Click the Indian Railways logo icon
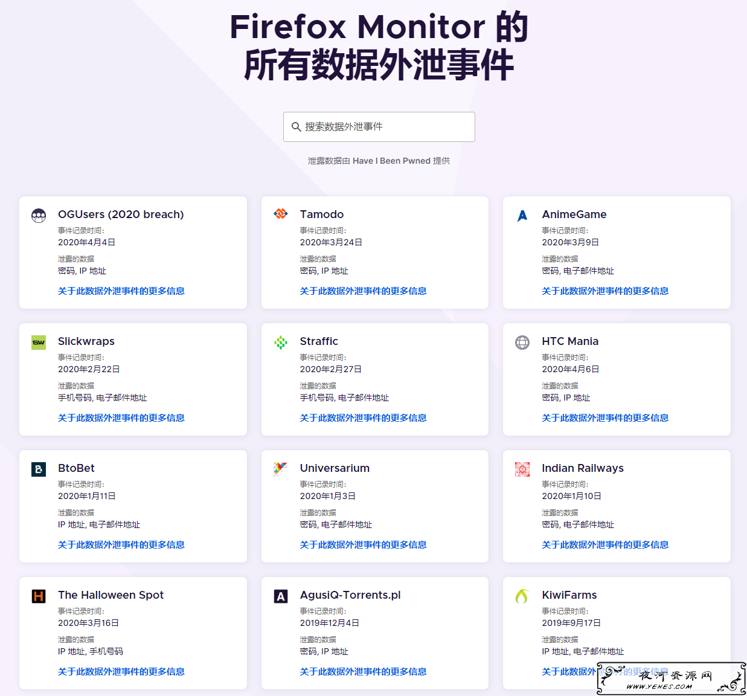The height and width of the screenshot is (696, 747). [x=522, y=469]
